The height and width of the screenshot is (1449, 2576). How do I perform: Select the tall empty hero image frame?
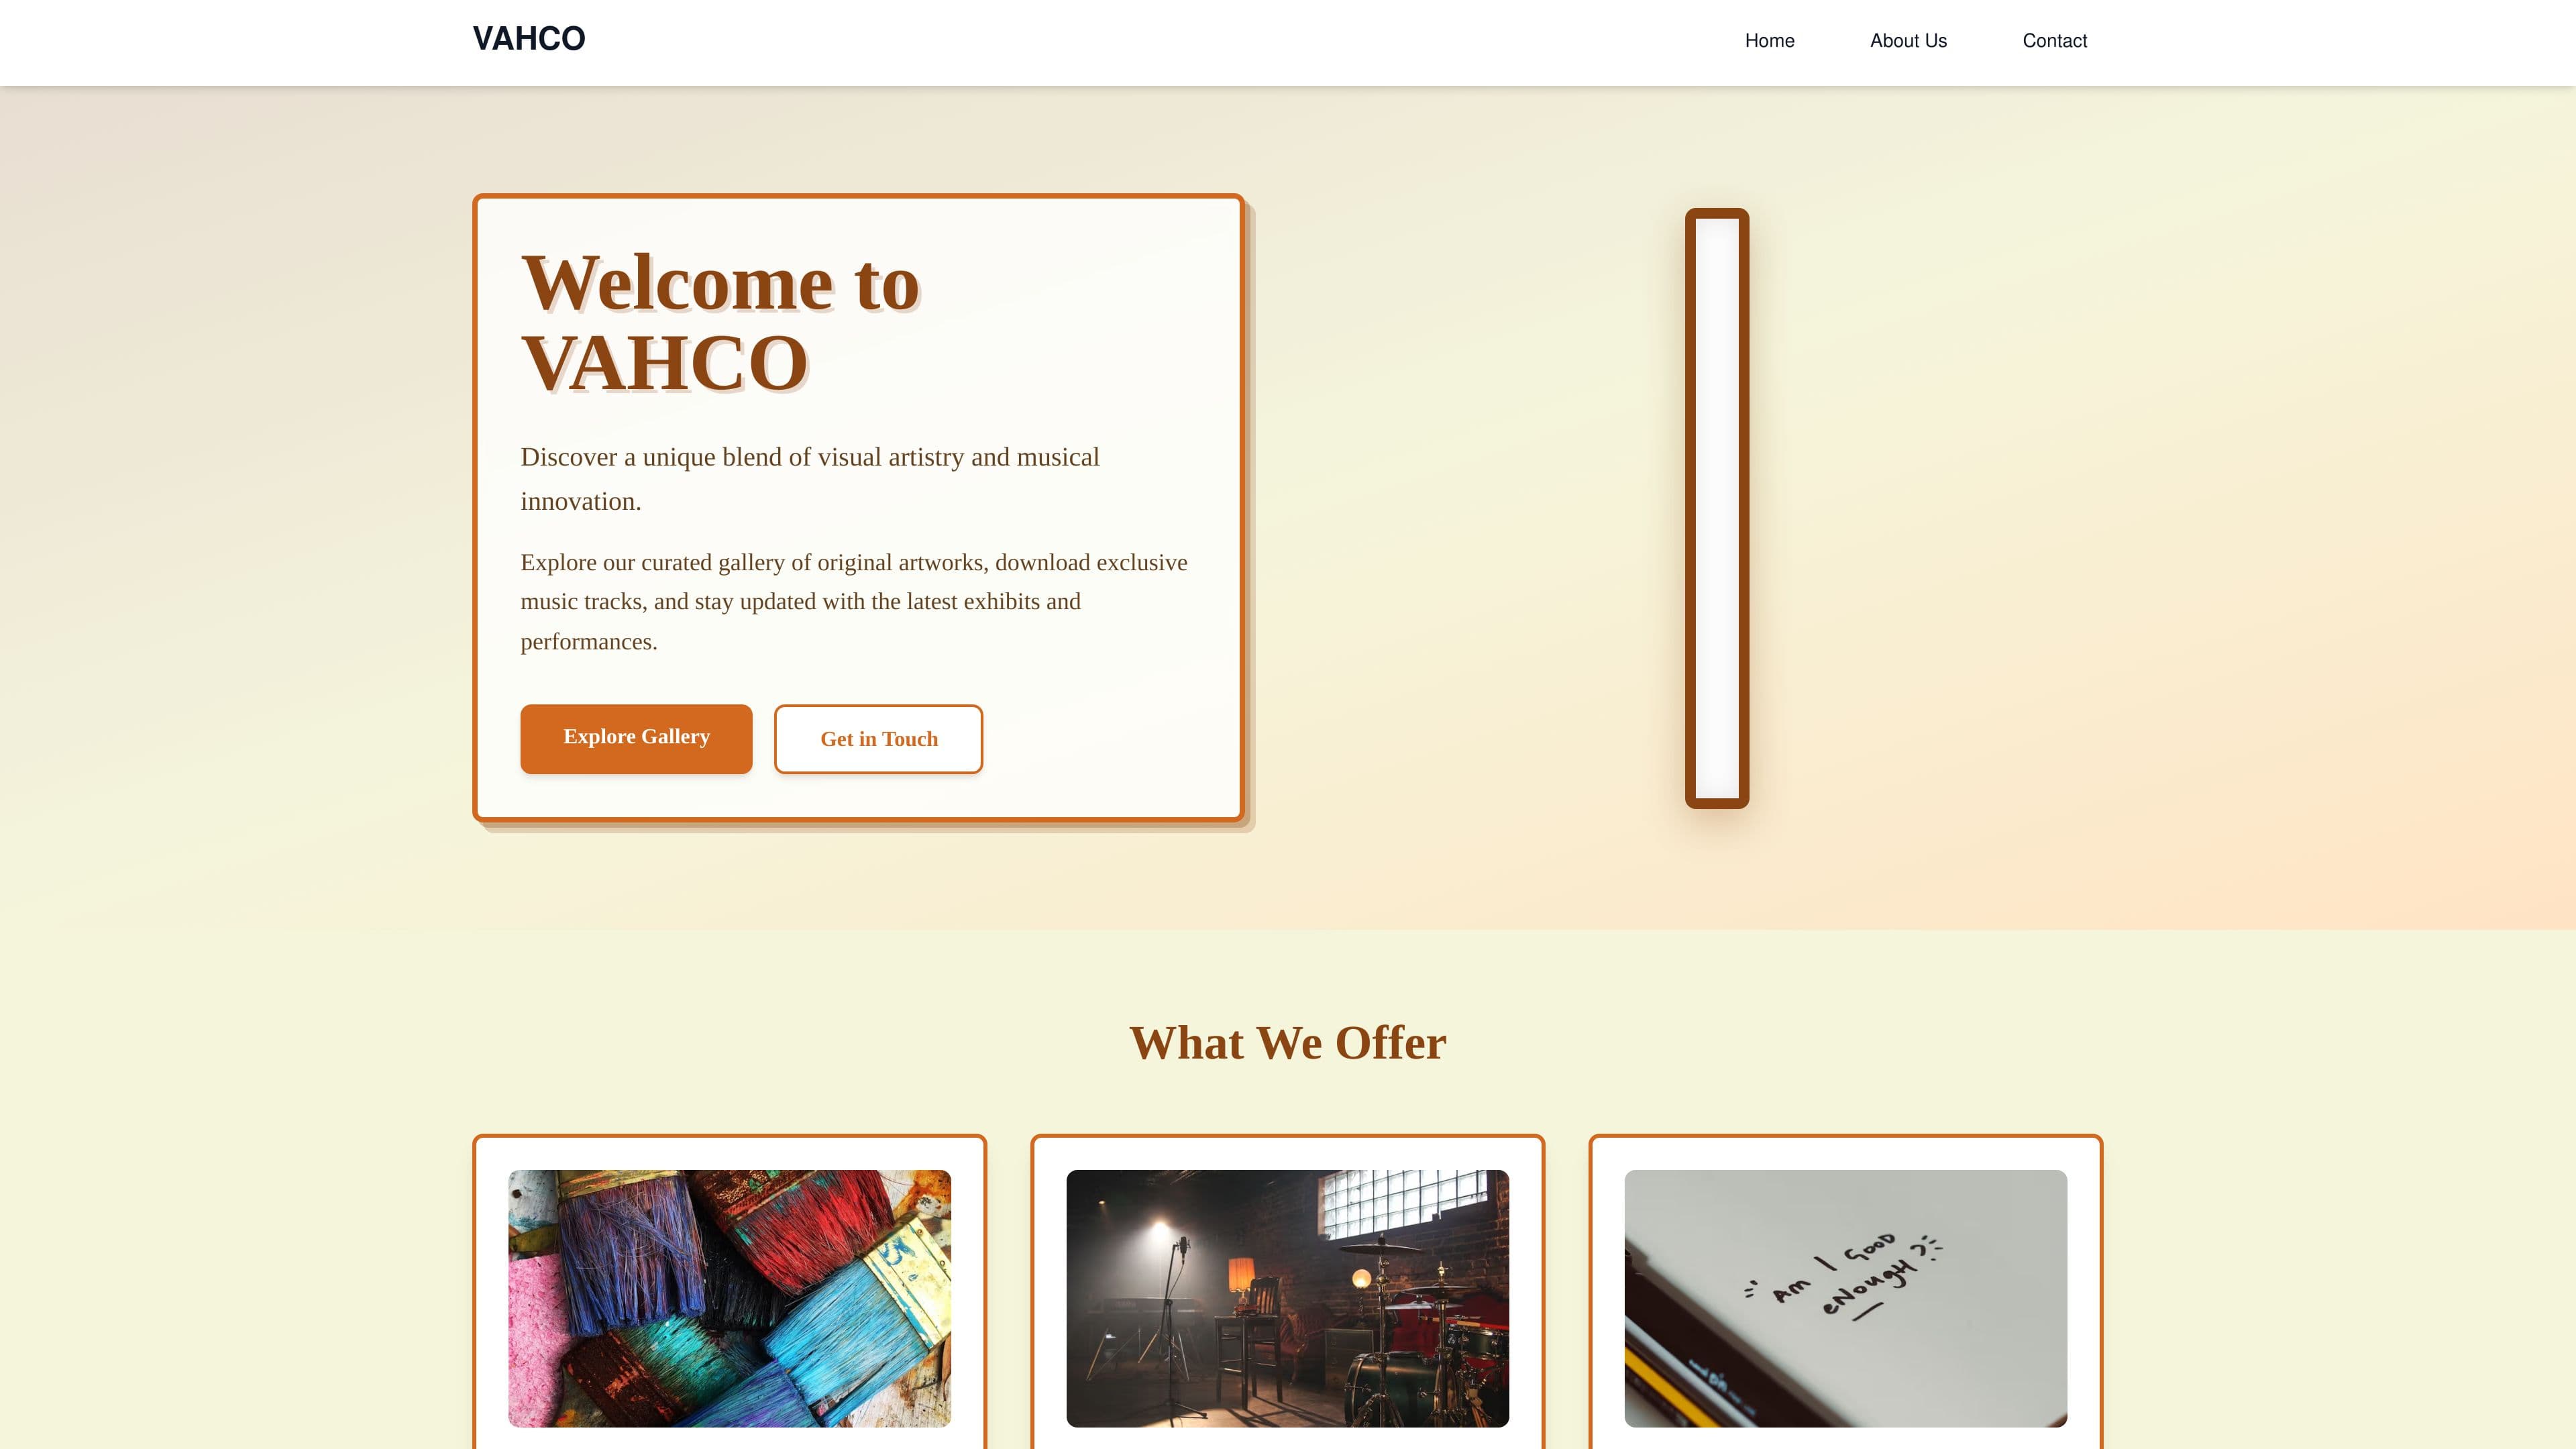[x=1717, y=508]
